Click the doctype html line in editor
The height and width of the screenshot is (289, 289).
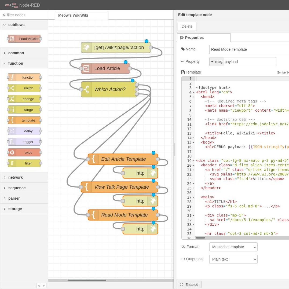[x=213, y=87]
